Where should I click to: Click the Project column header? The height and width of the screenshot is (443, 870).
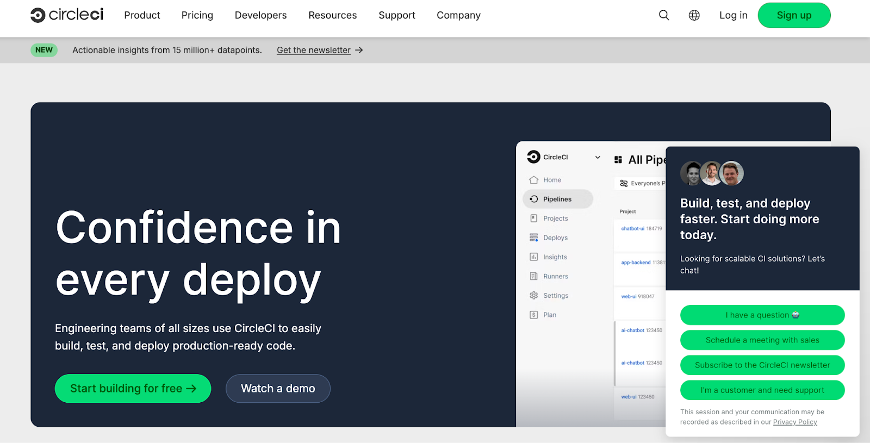(x=627, y=211)
